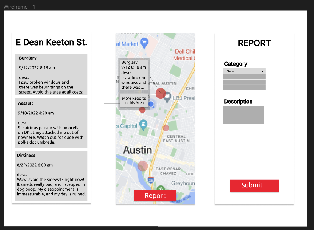The image size is (314, 230).
Task: Click red incident marker by the river
Action: pos(143,166)
